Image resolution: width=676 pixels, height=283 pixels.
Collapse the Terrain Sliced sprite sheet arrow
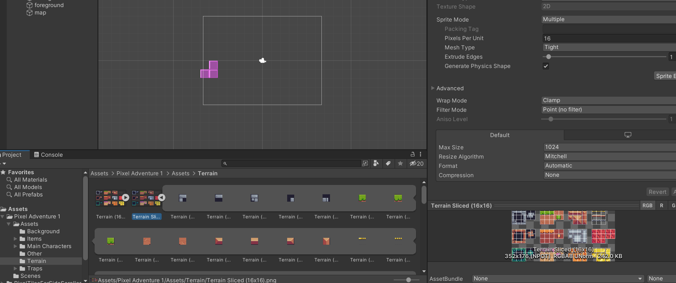tap(162, 198)
